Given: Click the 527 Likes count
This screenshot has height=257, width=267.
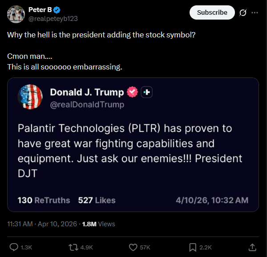Looking at the screenshot, I should click(x=97, y=200).
